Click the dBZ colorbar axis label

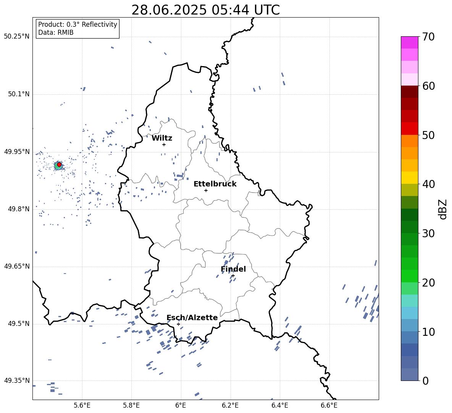442,209
